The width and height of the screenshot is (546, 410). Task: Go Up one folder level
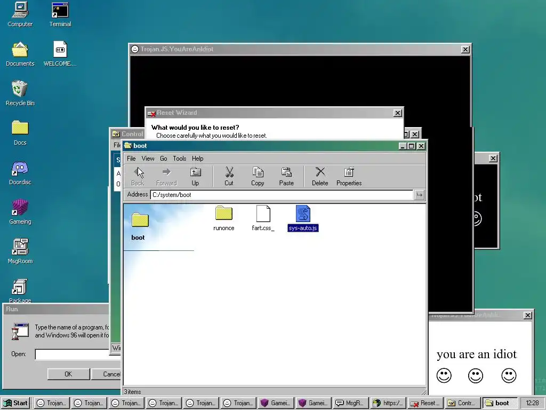(x=195, y=176)
